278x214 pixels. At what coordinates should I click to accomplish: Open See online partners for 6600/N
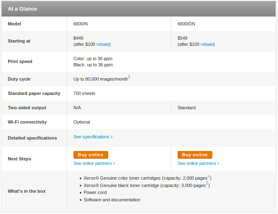[94, 163]
